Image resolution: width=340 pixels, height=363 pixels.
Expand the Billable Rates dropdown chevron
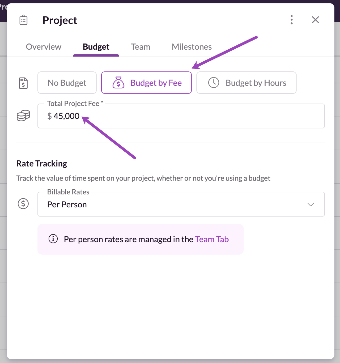311,204
